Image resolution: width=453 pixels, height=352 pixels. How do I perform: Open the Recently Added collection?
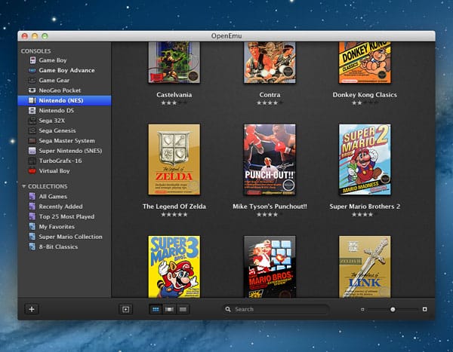tap(60, 206)
